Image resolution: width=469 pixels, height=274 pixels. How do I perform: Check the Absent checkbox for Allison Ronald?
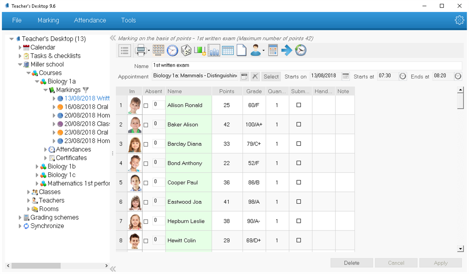click(x=146, y=105)
